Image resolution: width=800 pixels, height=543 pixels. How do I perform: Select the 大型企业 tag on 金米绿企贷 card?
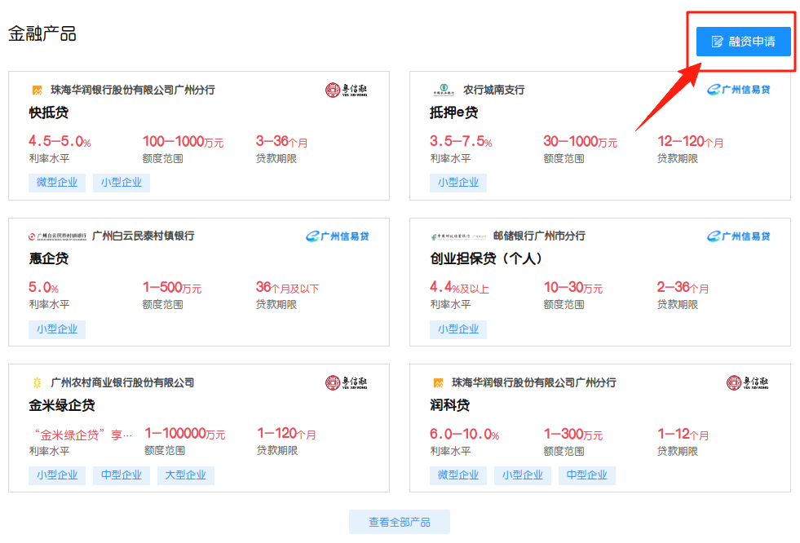tap(186, 475)
